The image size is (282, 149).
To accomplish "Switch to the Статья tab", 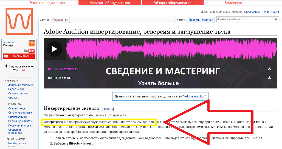I will tap(44, 20).
